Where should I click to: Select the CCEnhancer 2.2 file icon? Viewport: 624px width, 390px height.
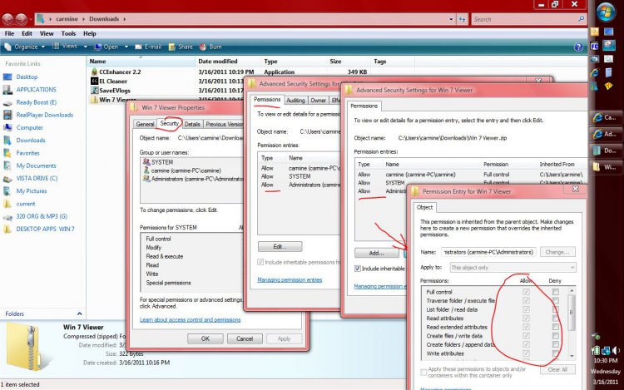(x=94, y=72)
